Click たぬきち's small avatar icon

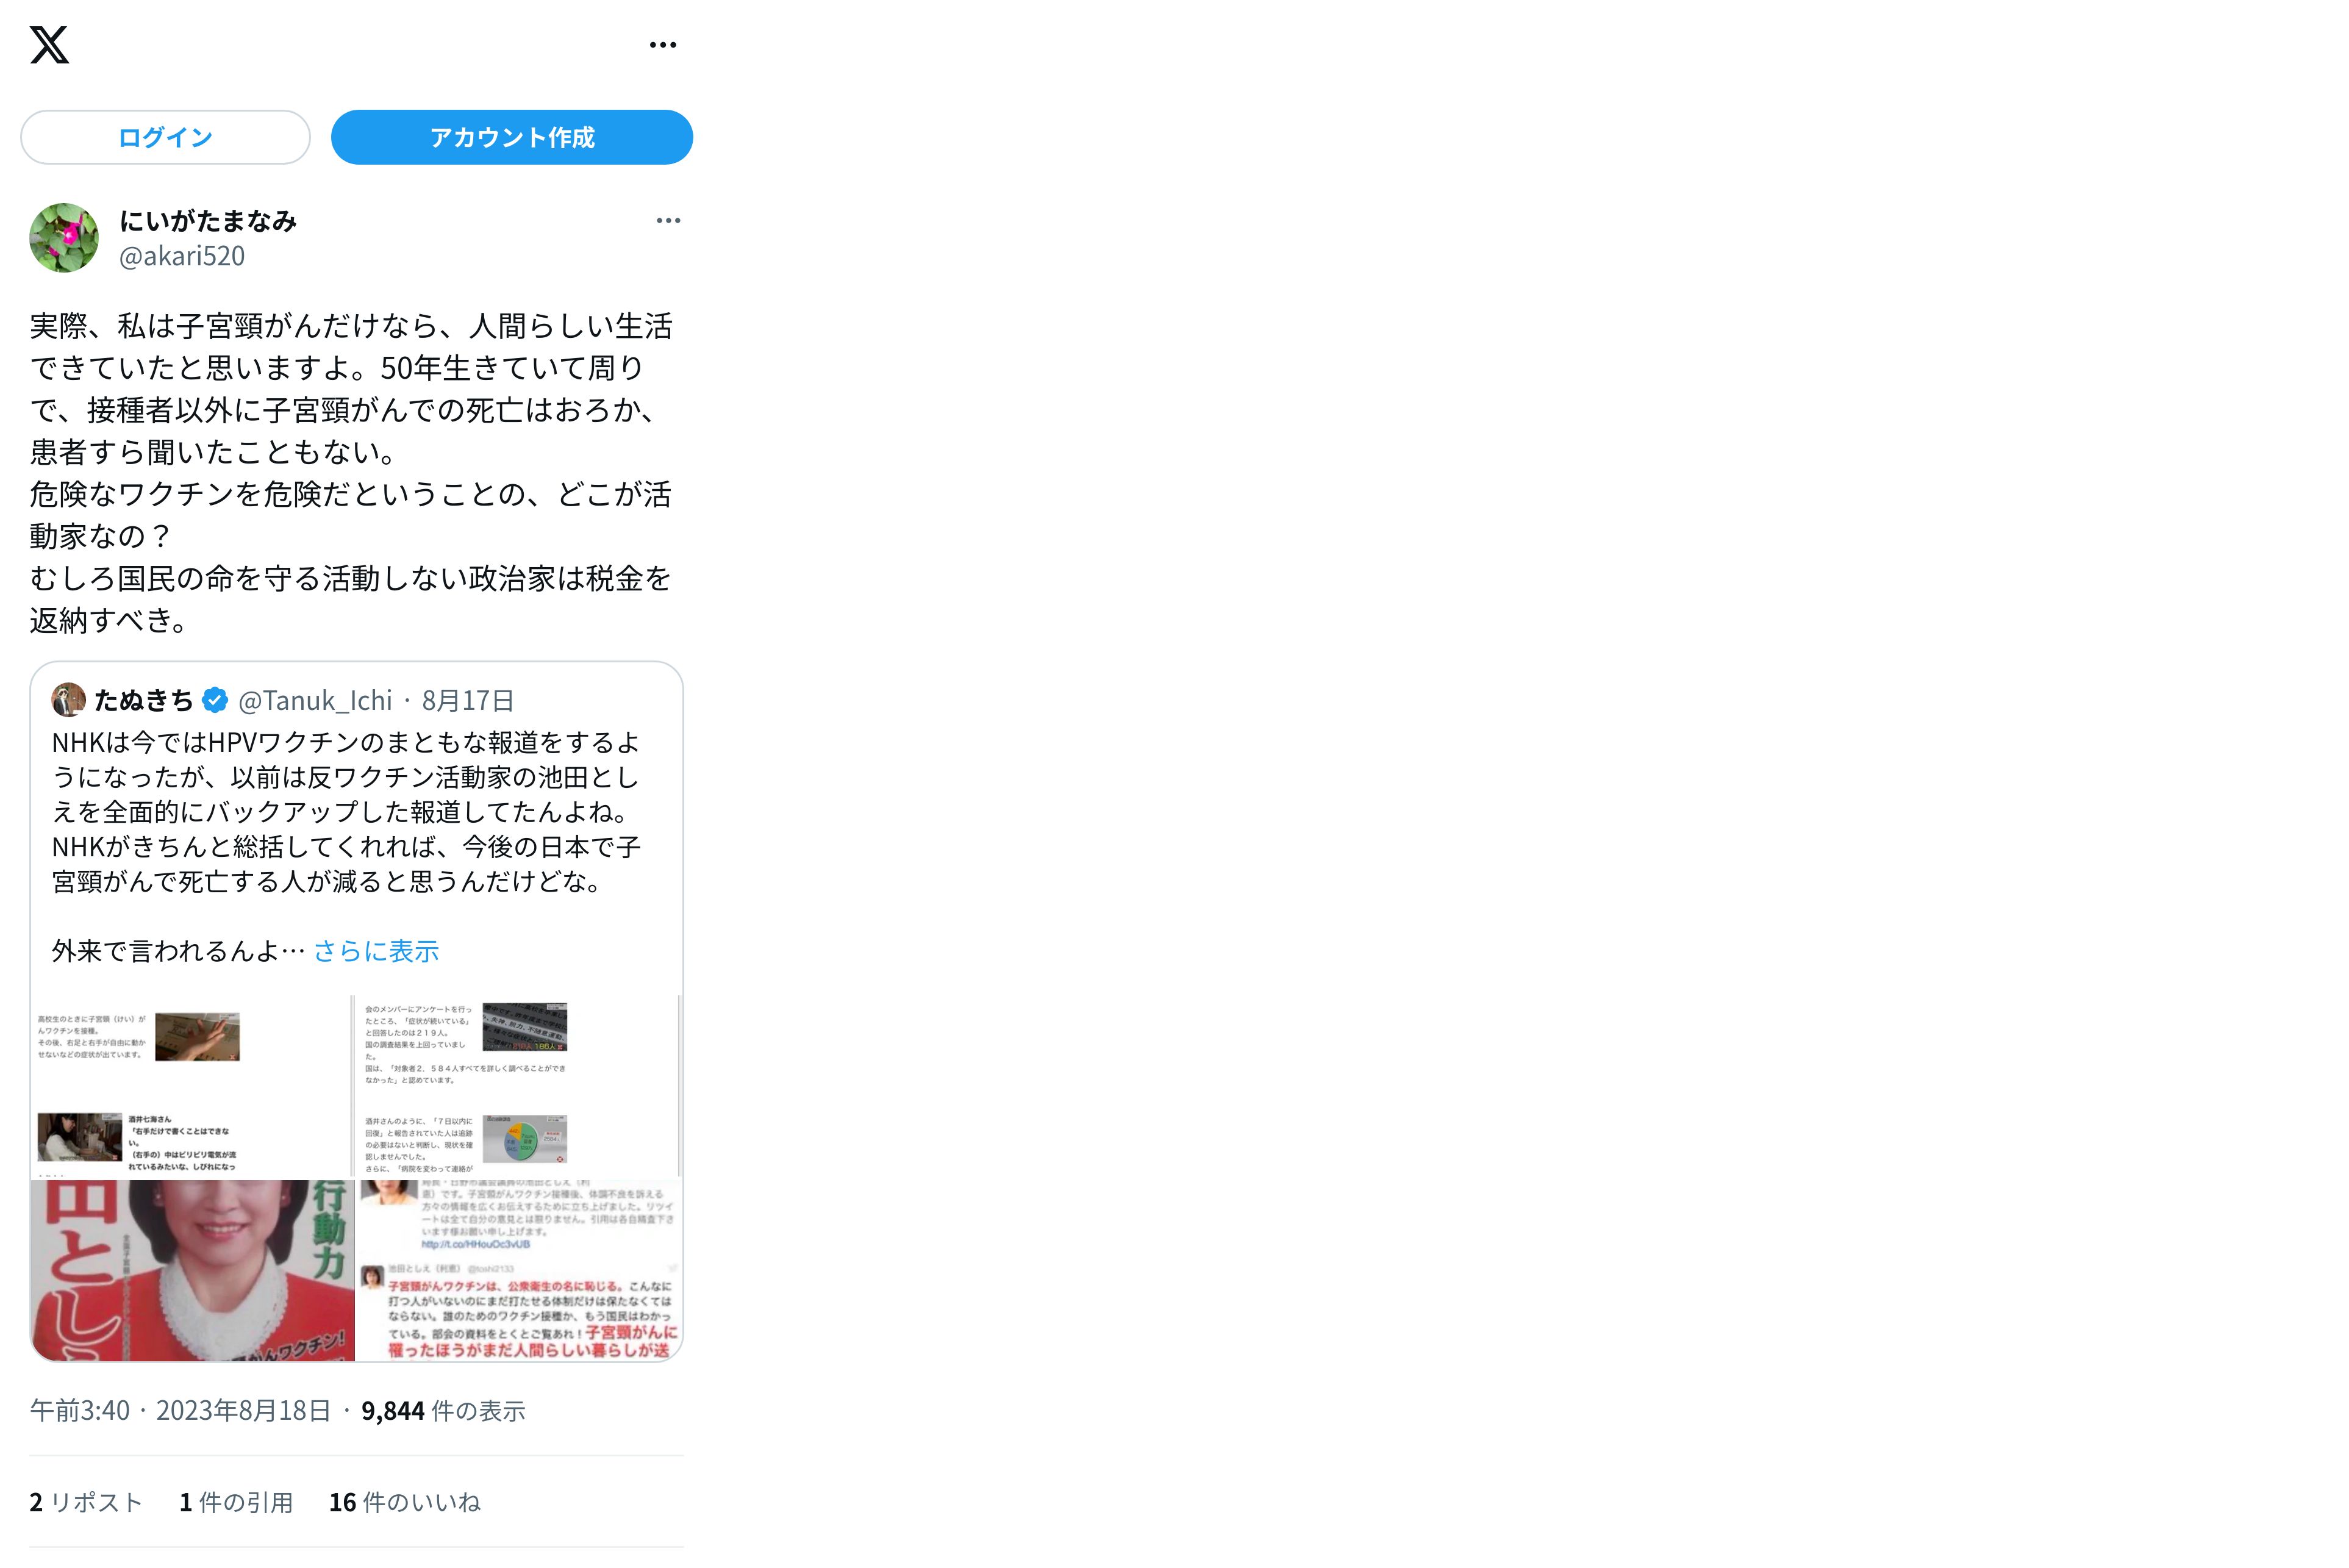68,700
